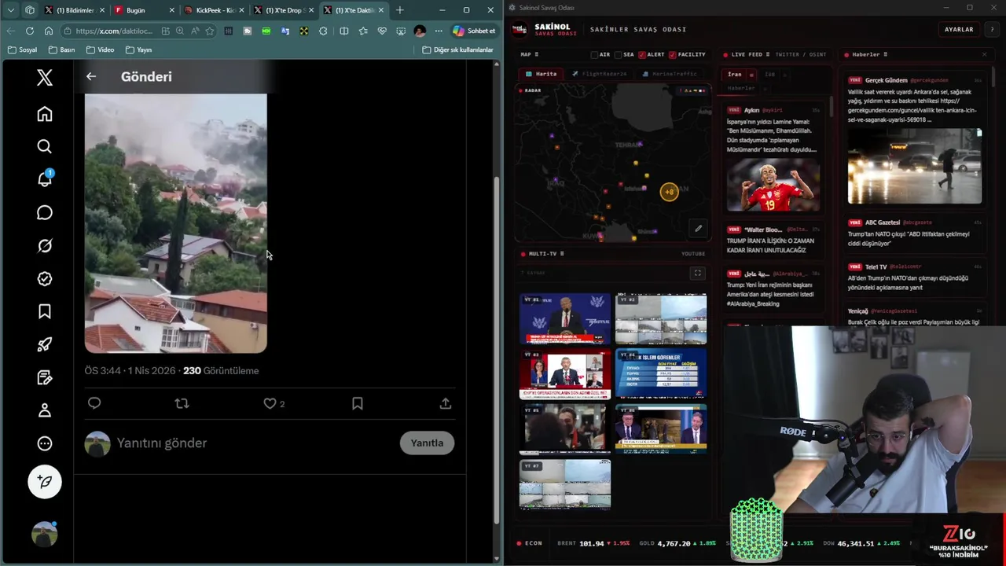The image size is (1006, 566).
Task: Open X Bookmarks icon in sidebar
Action: click(45, 312)
